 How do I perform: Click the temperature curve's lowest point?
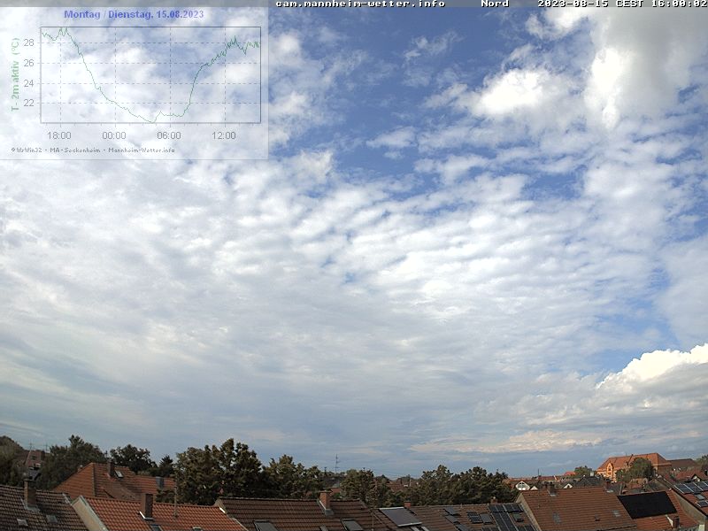(152, 120)
